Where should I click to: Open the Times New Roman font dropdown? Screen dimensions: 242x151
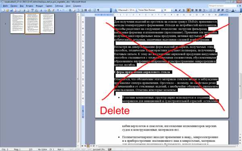coord(162,10)
